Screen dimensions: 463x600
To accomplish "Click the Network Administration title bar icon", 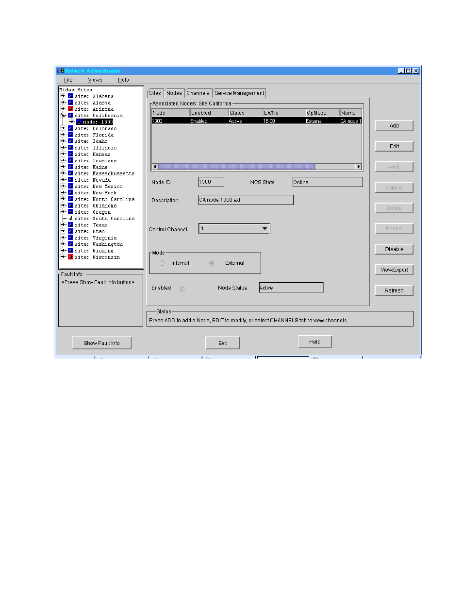I will pos(60,71).
